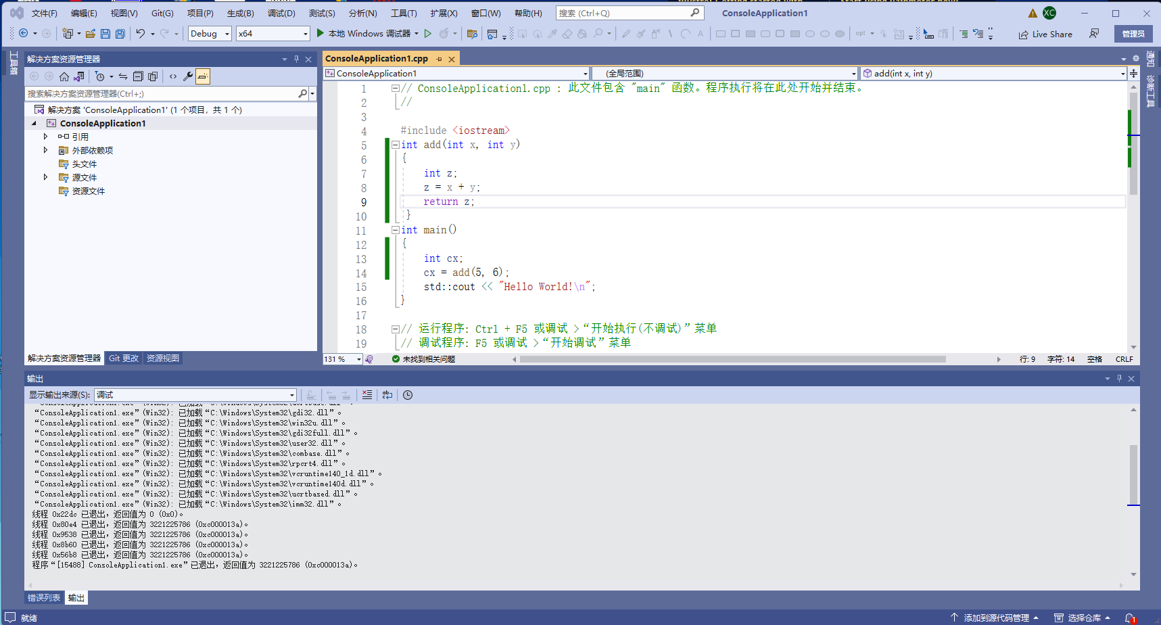Screen dimensions: 1161x625
Task: Close the ConsoleApplication1.cpp tab
Action: (452, 60)
